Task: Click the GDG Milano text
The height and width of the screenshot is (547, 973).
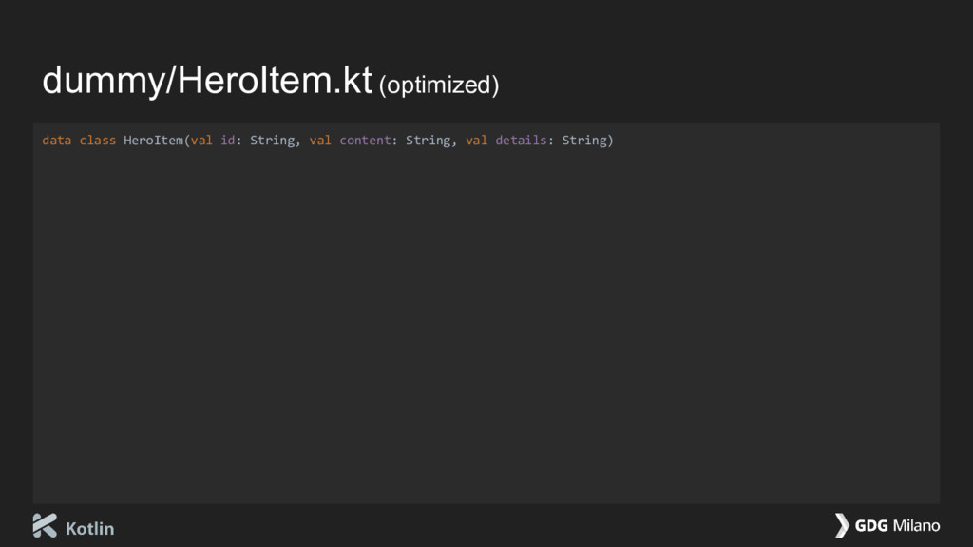Action: click(897, 526)
